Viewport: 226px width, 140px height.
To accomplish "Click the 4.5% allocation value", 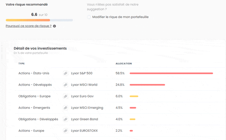I will [x=119, y=108].
